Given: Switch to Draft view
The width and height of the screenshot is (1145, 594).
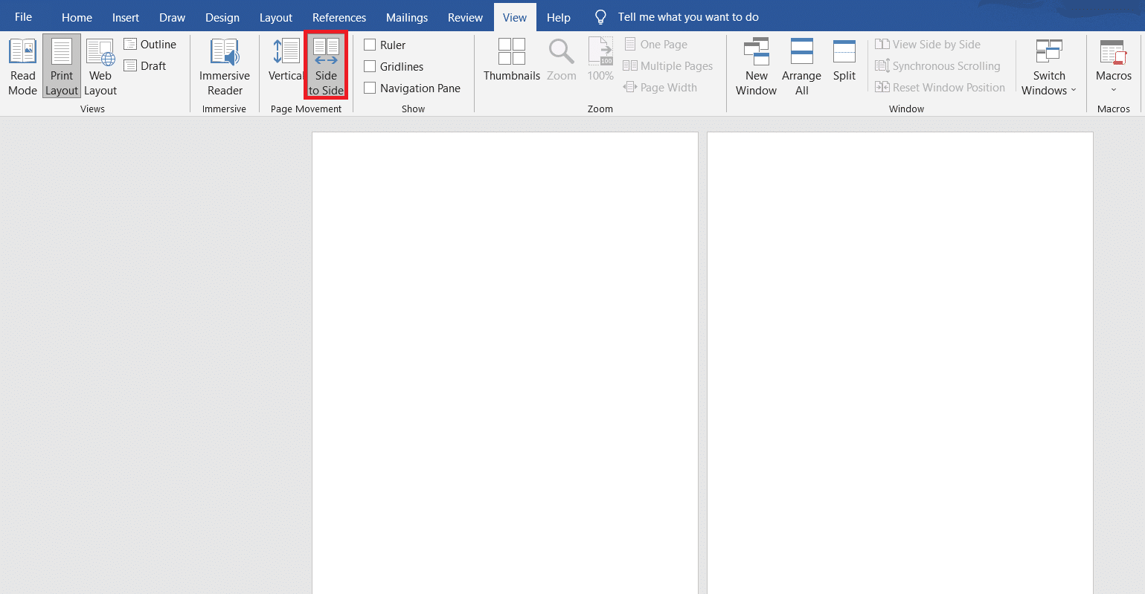Looking at the screenshot, I should (145, 66).
